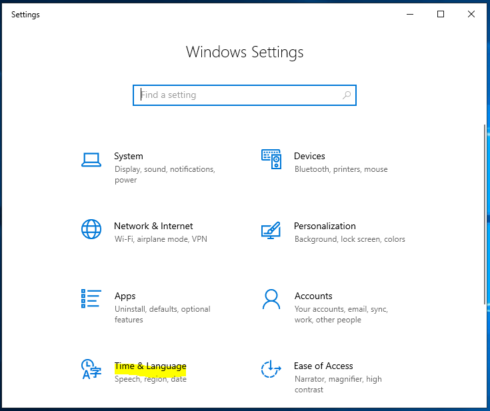This screenshot has height=411, width=490.
Task: Click 'Your accounts, email, sync' description
Action: click(341, 314)
